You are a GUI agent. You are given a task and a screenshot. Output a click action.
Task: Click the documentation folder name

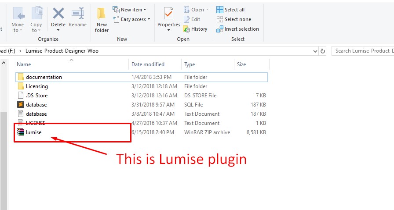click(x=44, y=77)
